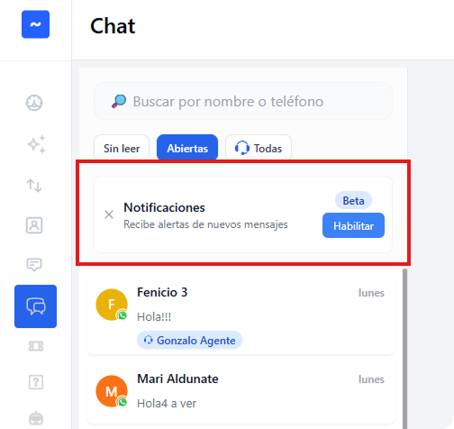The width and height of the screenshot is (454, 429).
Task: Switch to the Todas filter tab
Action: (259, 148)
